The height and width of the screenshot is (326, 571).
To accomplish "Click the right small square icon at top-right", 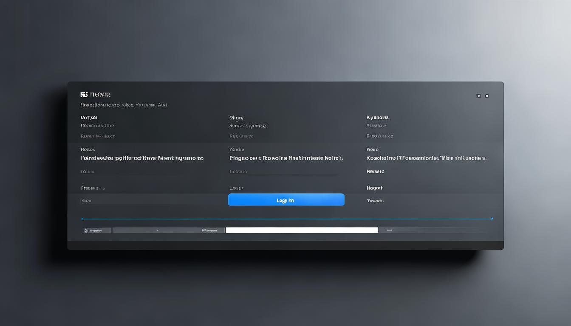I will coord(486,96).
